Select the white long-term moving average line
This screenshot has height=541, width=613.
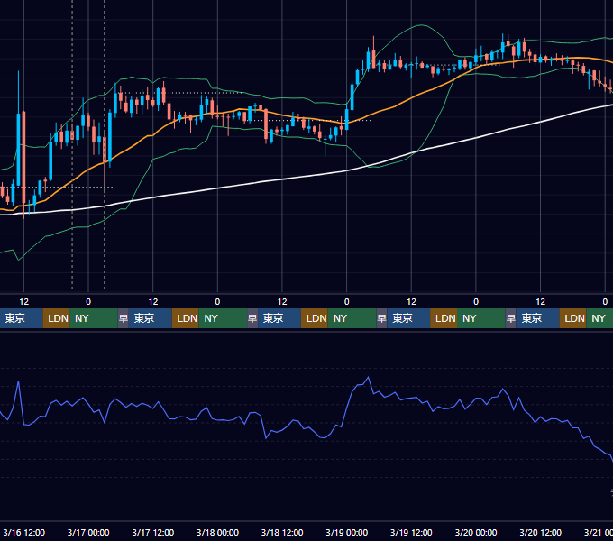tap(281, 179)
